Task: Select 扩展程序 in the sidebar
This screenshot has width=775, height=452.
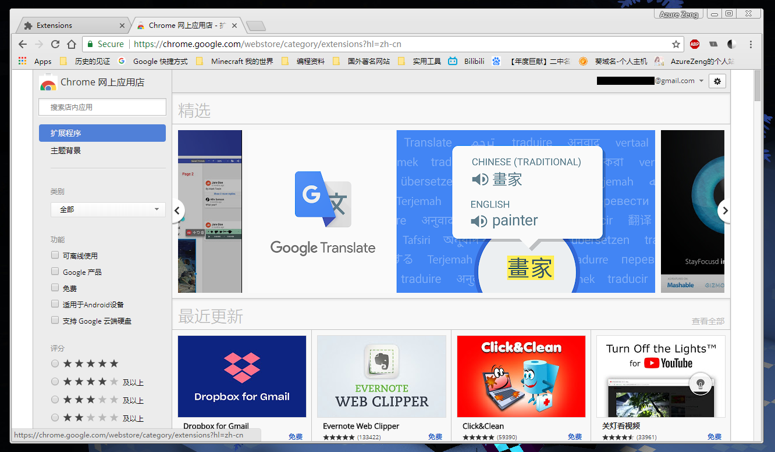Action: pos(102,133)
